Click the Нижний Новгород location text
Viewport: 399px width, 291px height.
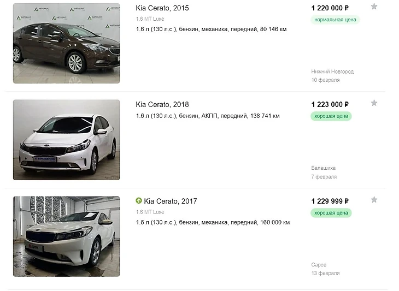(332, 72)
